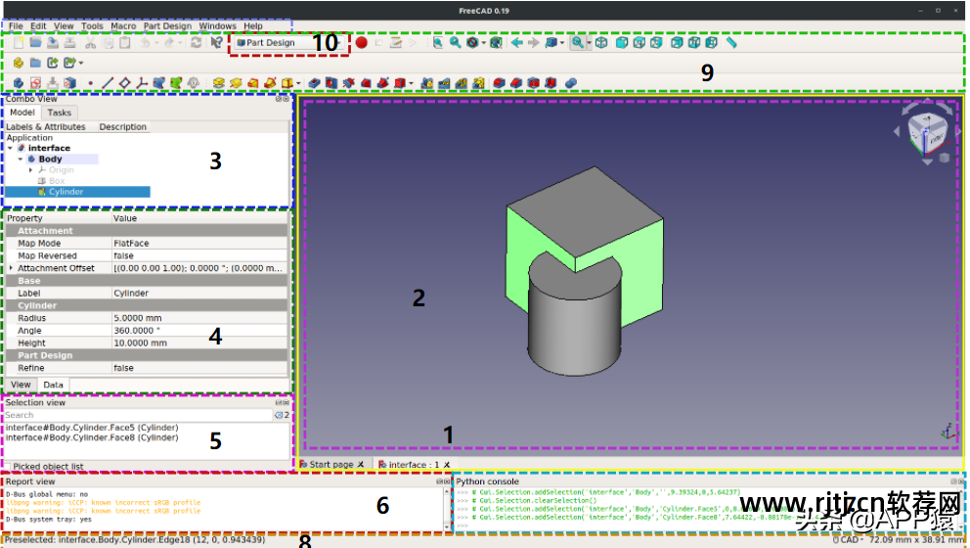970x548 pixels.
Task: Collapse the Body tree node
Action: coord(21,160)
